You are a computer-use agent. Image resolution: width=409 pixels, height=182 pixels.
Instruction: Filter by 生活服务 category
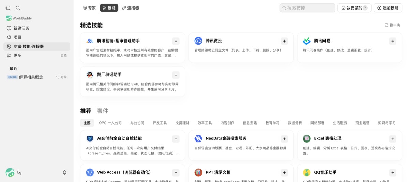click(x=340, y=123)
